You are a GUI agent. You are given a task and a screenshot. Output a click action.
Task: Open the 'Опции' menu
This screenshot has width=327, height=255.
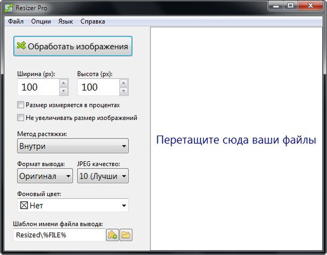41,21
